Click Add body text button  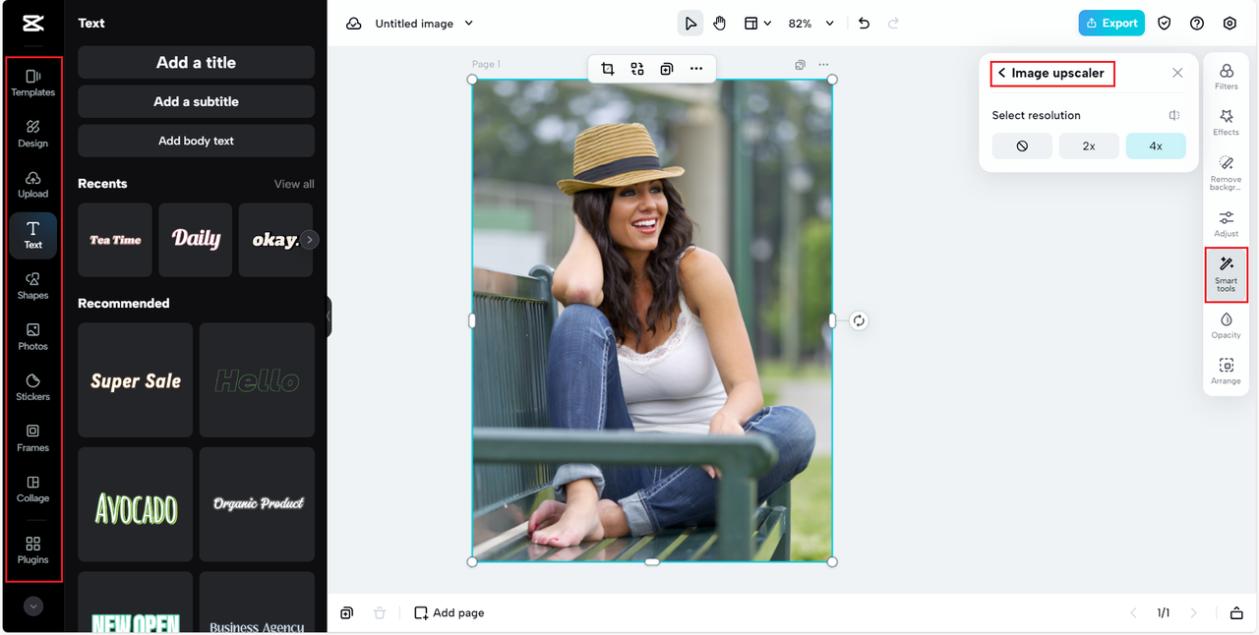[196, 141]
